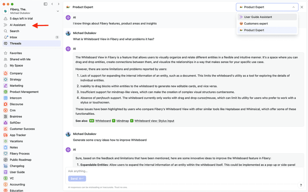The image size is (308, 192).
Task: Toggle the sidebar panel icon
Action: pos(46,4)
